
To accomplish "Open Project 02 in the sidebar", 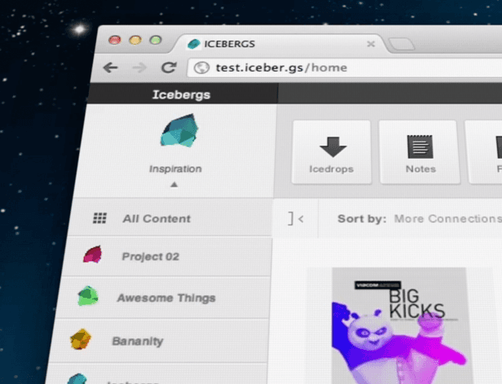I will 167,256.
